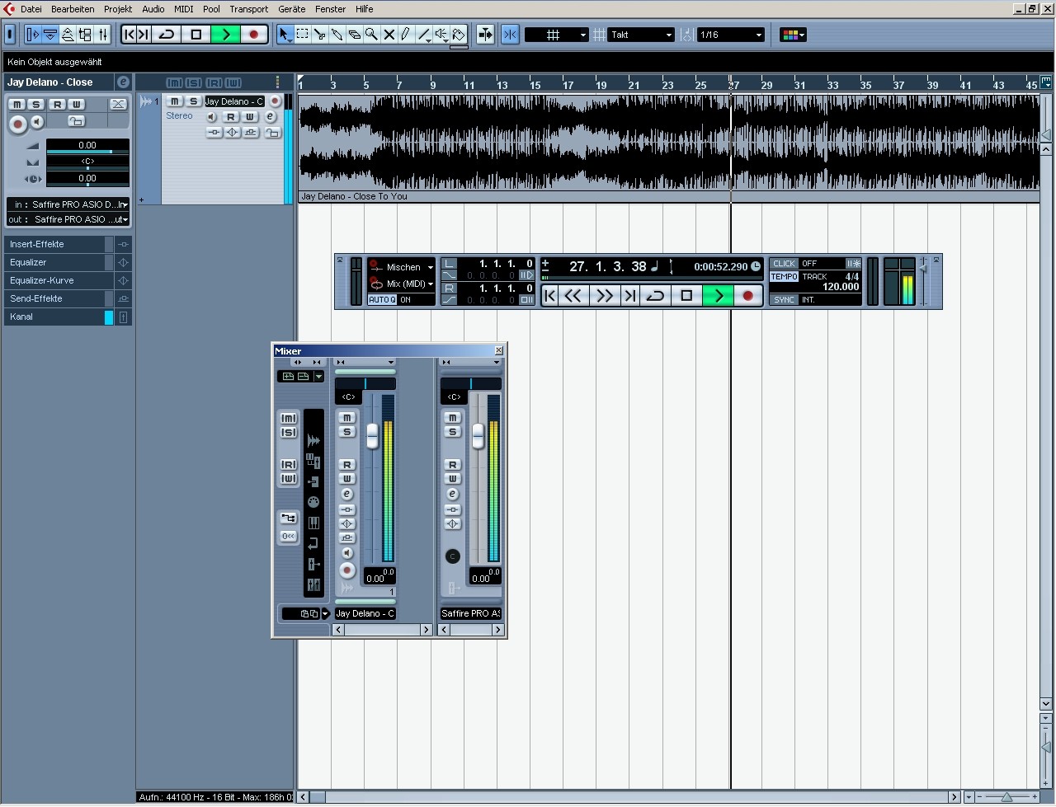Toggle Snap on/off in the toolbar
The height and width of the screenshot is (807, 1056).
pyautogui.click(x=510, y=35)
